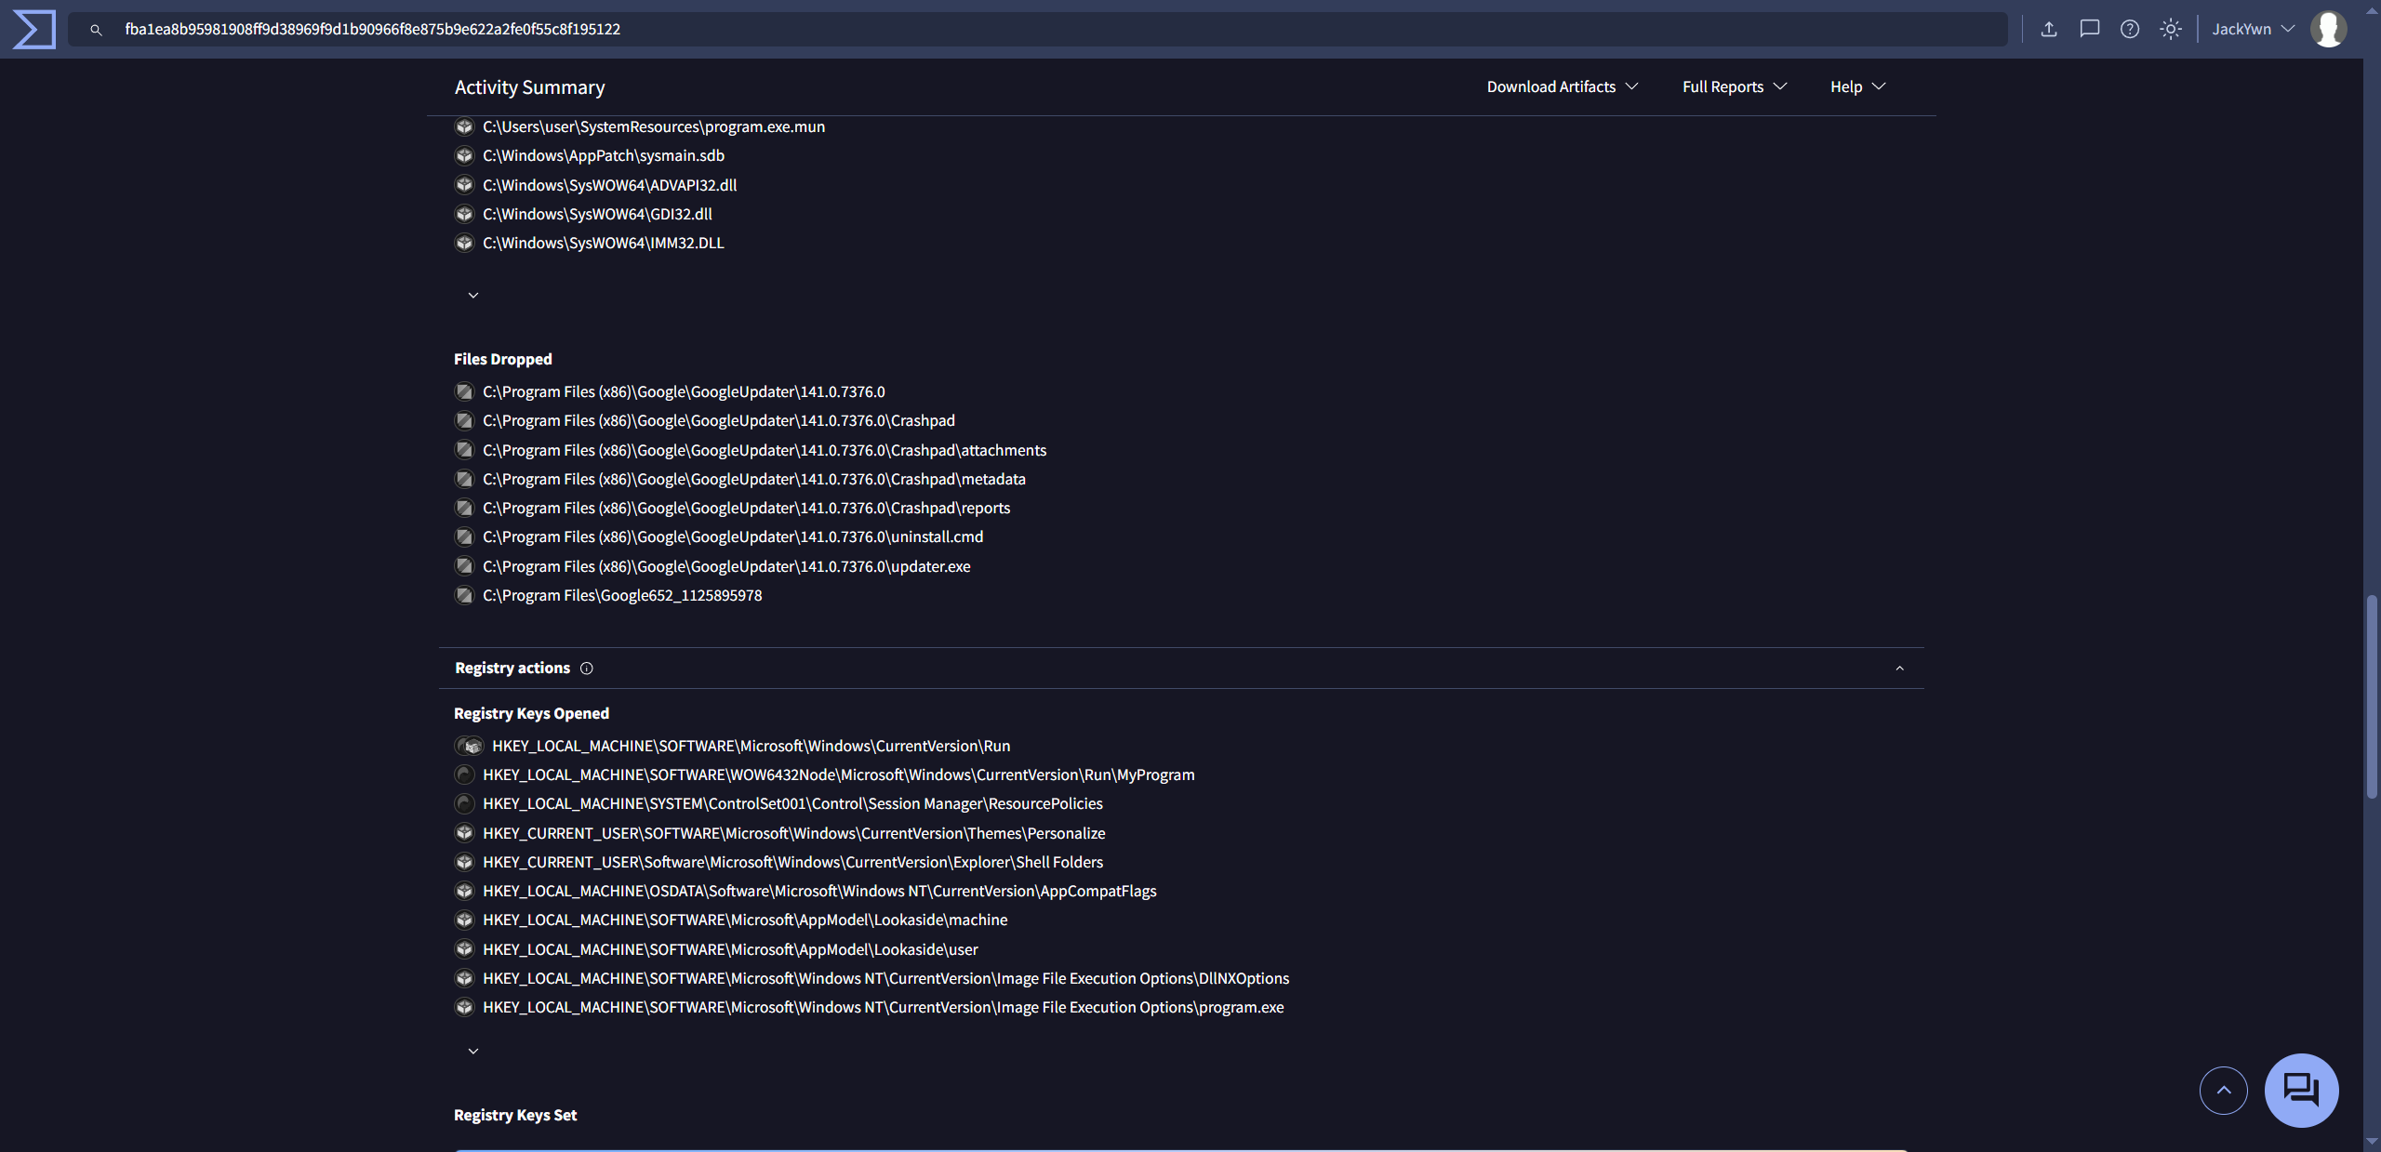Click the help question mark icon

(2130, 29)
